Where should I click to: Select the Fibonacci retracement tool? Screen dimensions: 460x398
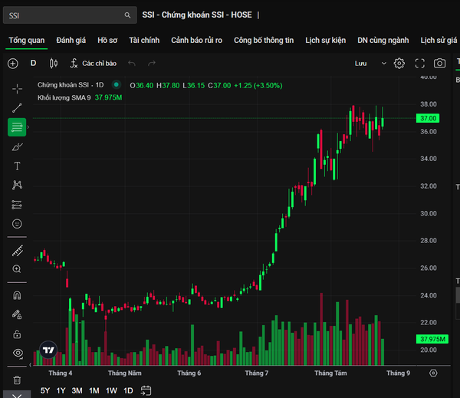(17, 127)
